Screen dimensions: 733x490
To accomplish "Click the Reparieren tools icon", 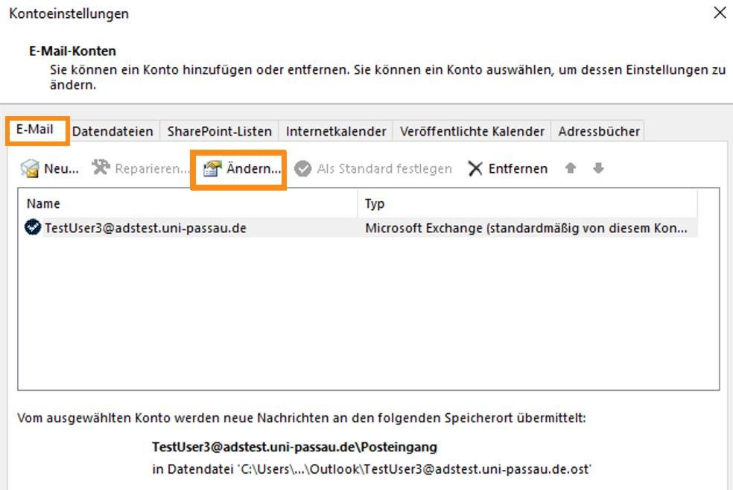I will coord(101,167).
